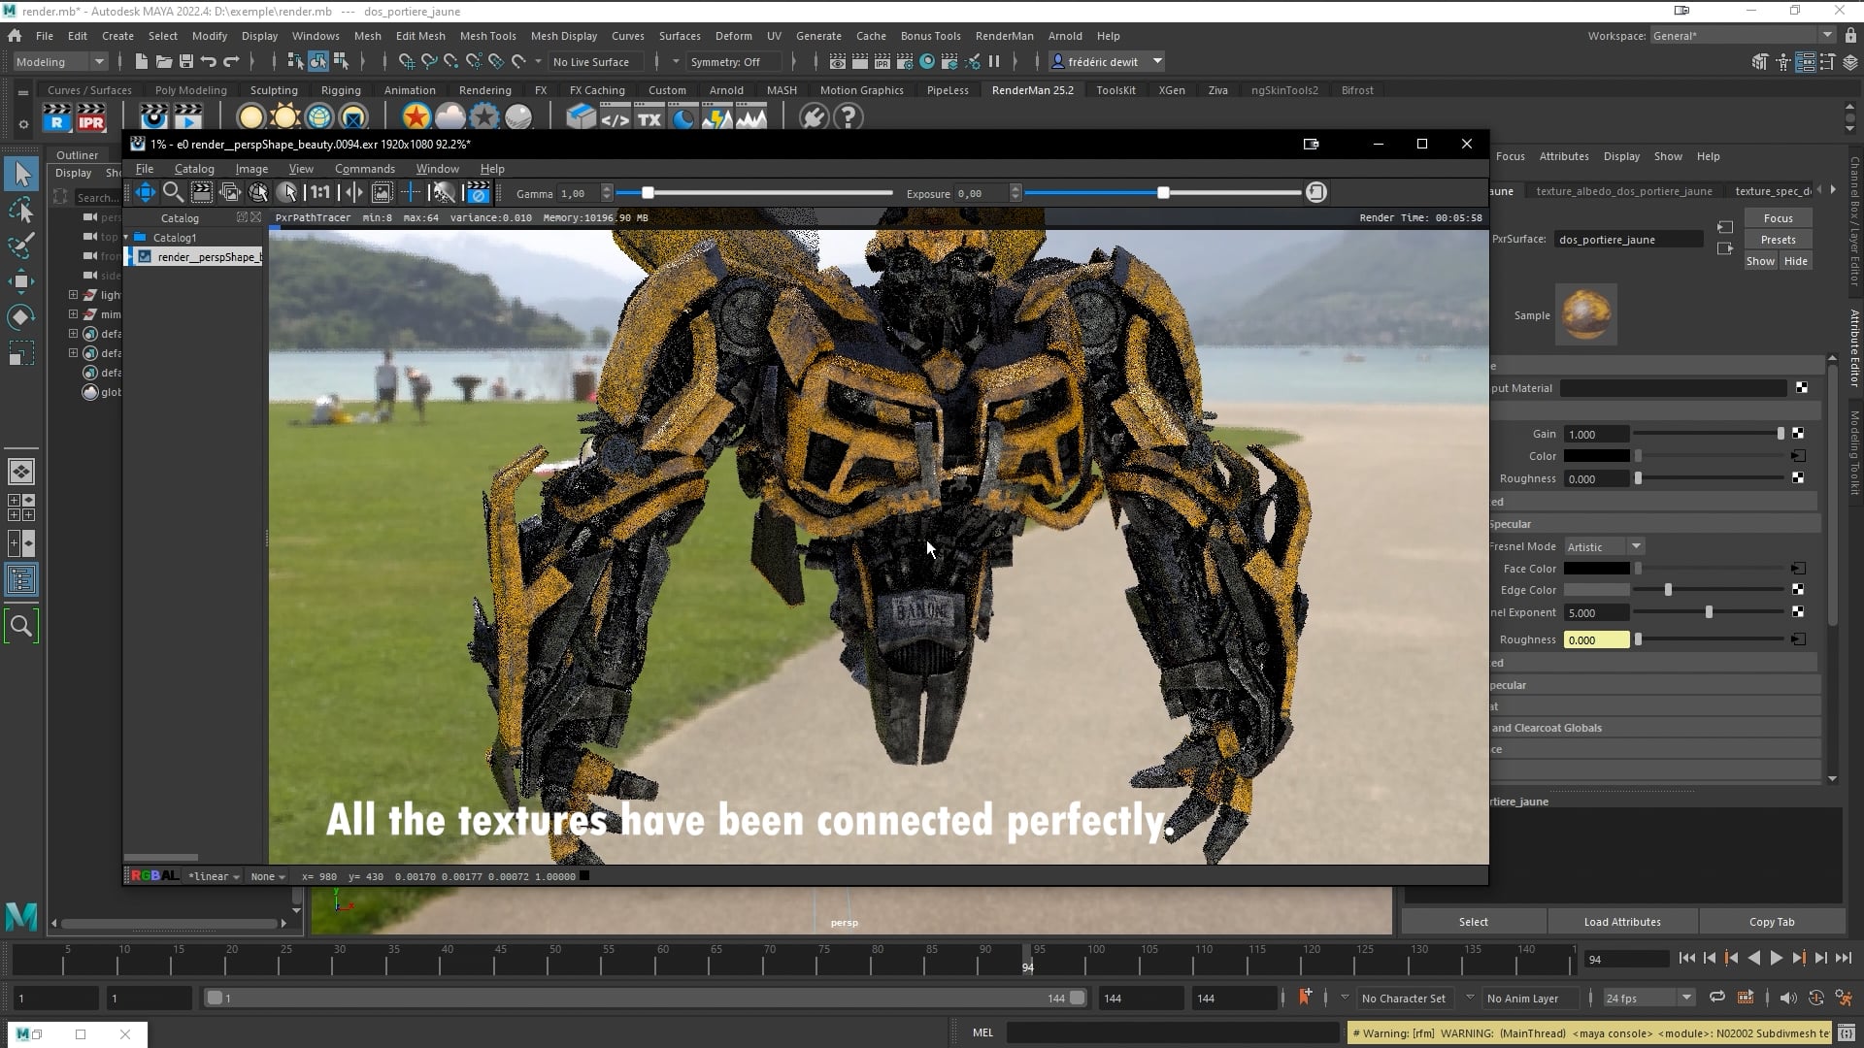Collapse the Catalog1 tree node
Image resolution: width=1864 pixels, height=1048 pixels.
click(126, 237)
